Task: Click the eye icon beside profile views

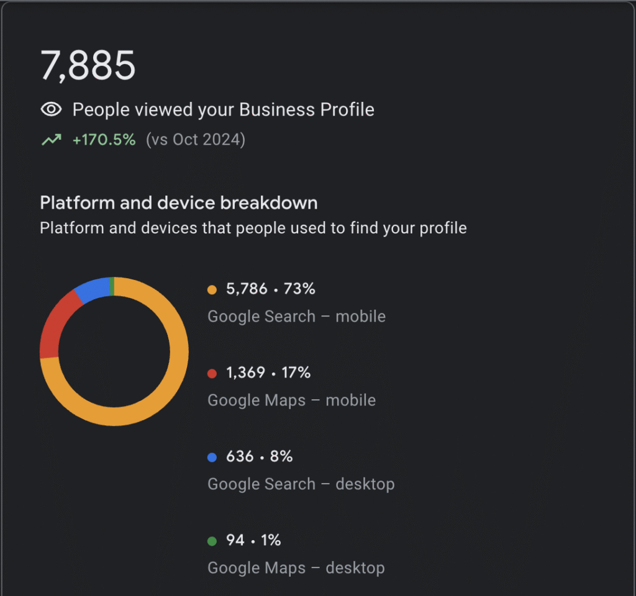Action: pos(51,110)
